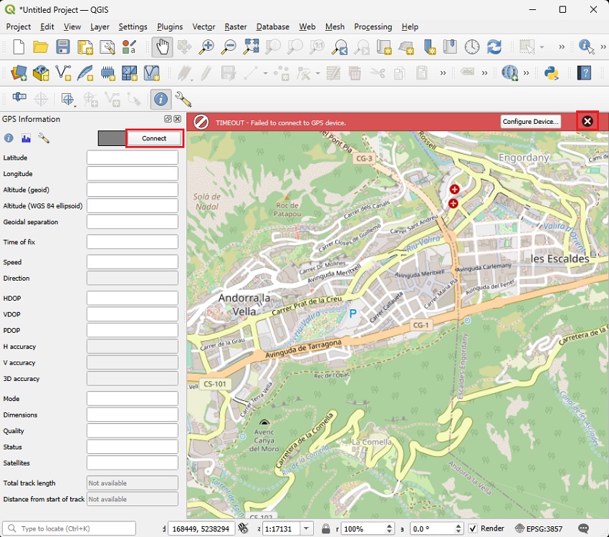Click the Zoom Full extent icon
The image size is (609, 537).
click(251, 47)
